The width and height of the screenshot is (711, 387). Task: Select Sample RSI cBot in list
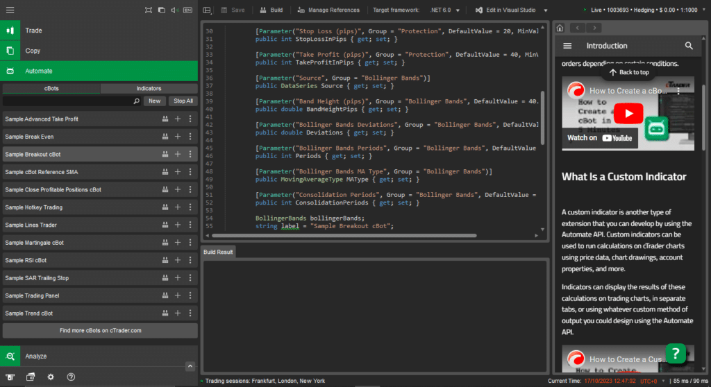(x=100, y=260)
